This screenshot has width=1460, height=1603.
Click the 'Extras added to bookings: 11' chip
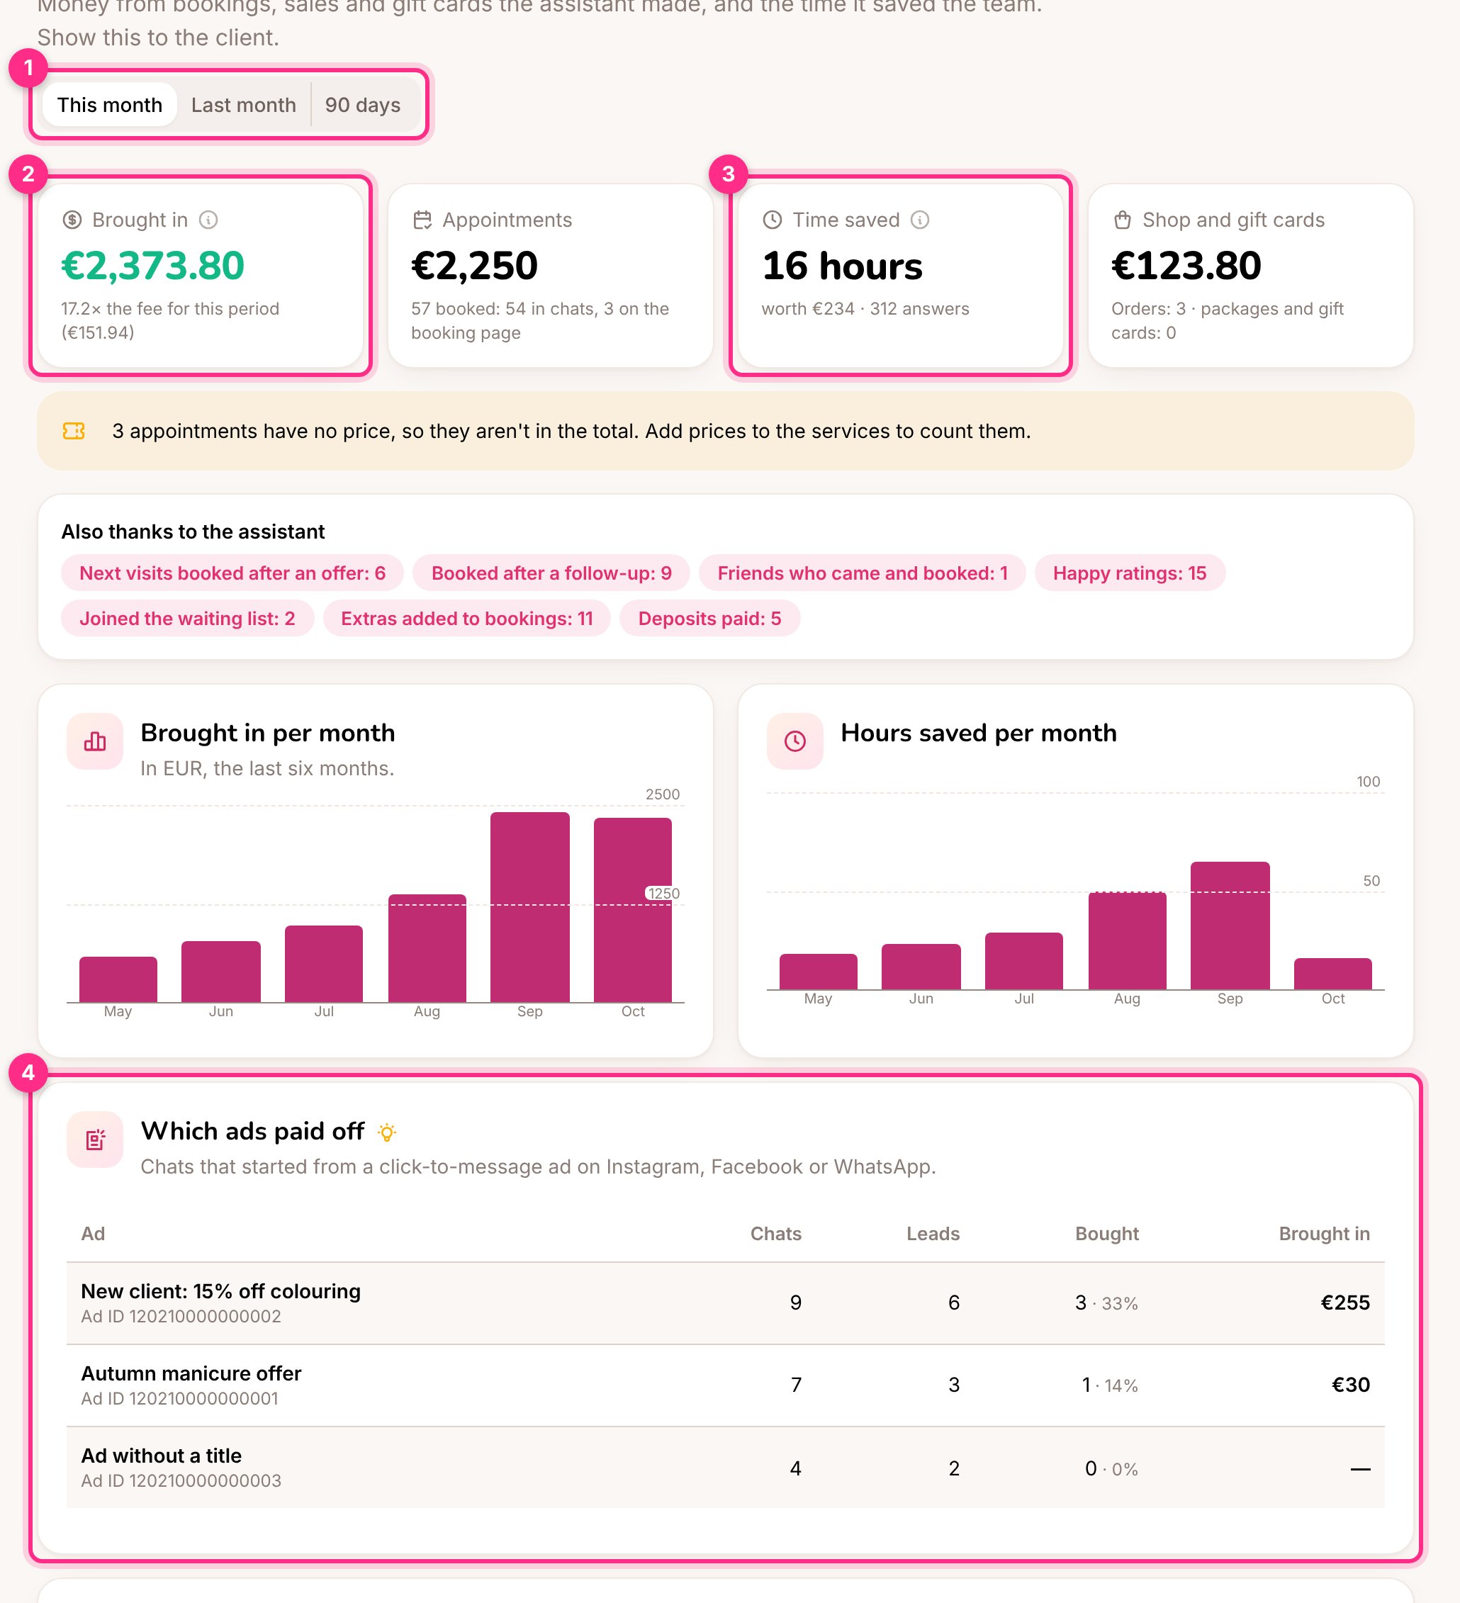(467, 619)
